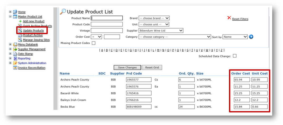Expand the Home tree node
283x125 pixels.
[10, 12]
